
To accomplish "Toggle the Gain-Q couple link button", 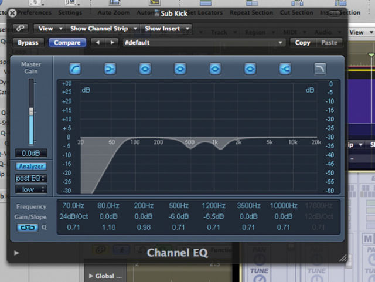I will pyautogui.click(x=28, y=227).
